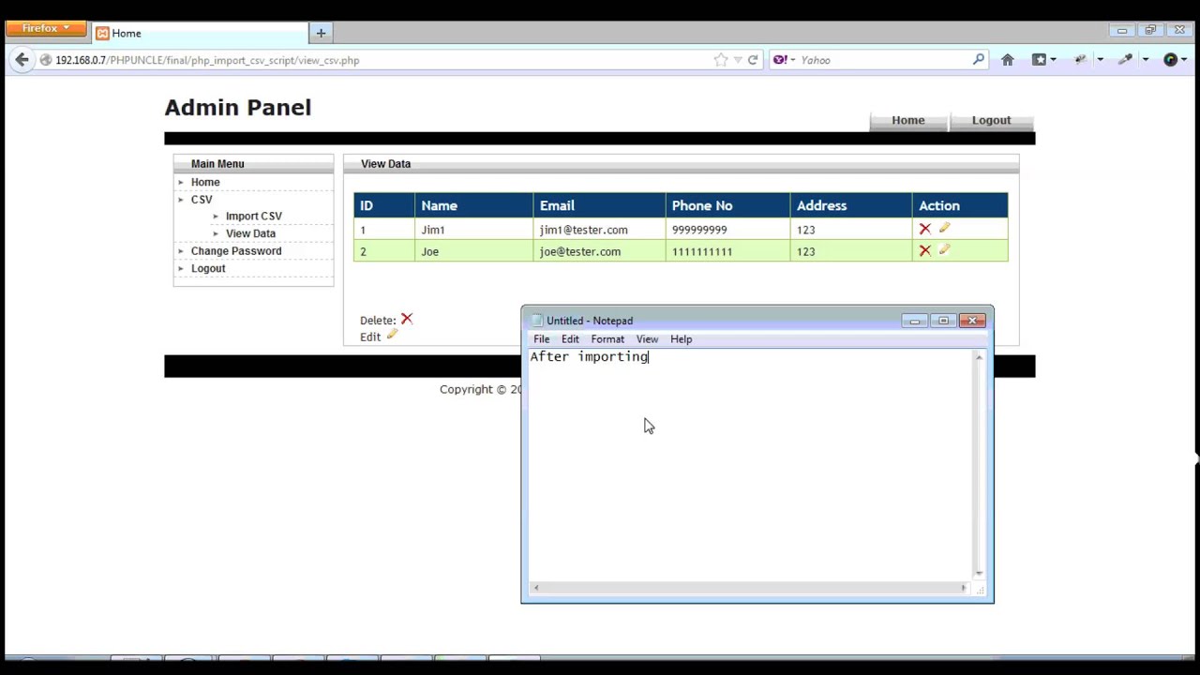The image size is (1200, 675).
Task: Open the Notepad File menu
Action: click(541, 339)
